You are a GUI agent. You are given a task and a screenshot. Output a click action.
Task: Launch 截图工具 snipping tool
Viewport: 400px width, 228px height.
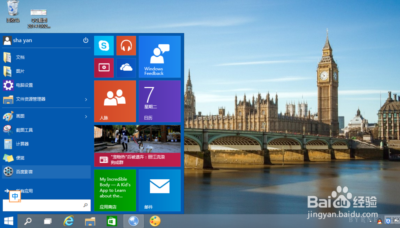pyautogui.click(x=46, y=130)
